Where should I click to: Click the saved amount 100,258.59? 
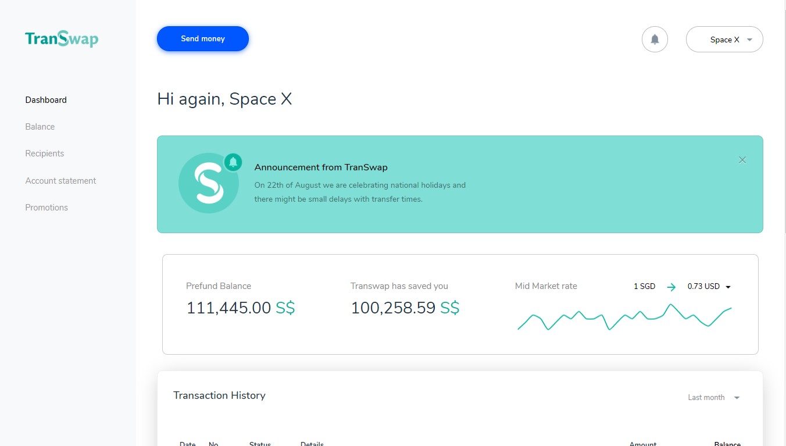(393, 308)
